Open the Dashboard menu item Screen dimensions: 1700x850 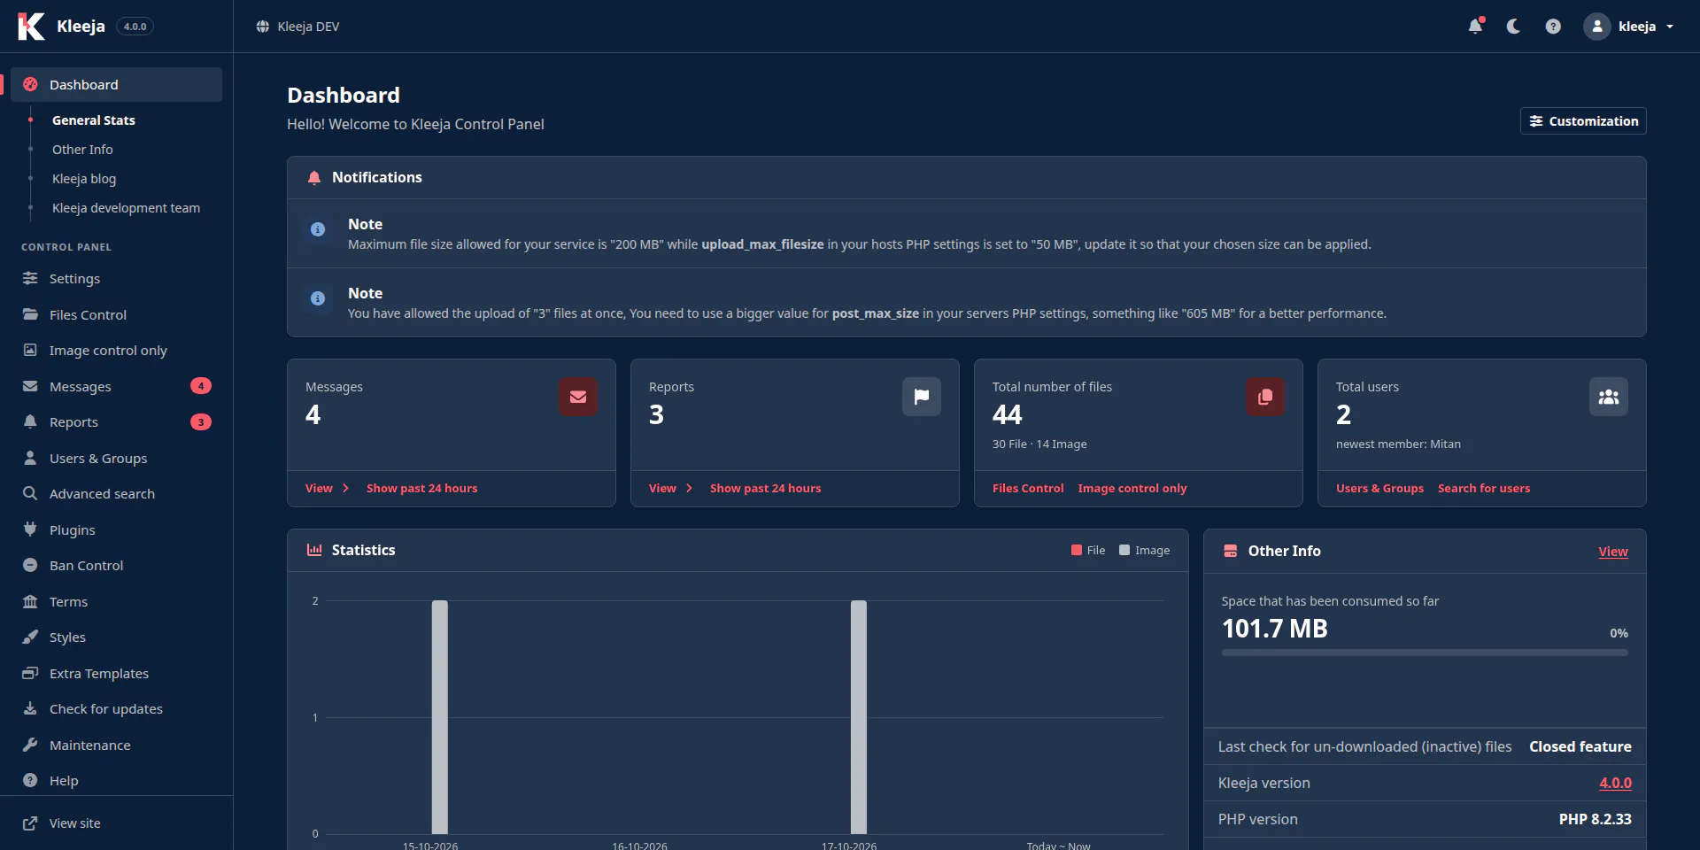click(116, 85)
